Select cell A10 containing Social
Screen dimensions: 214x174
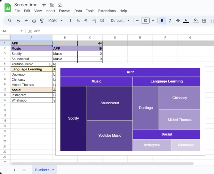(x=32, y=90)
